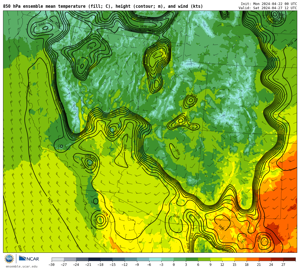Pick the medium green 0 to 3 swatch
This screenshot has width=300, height=270.
click(x=180, y=259)
